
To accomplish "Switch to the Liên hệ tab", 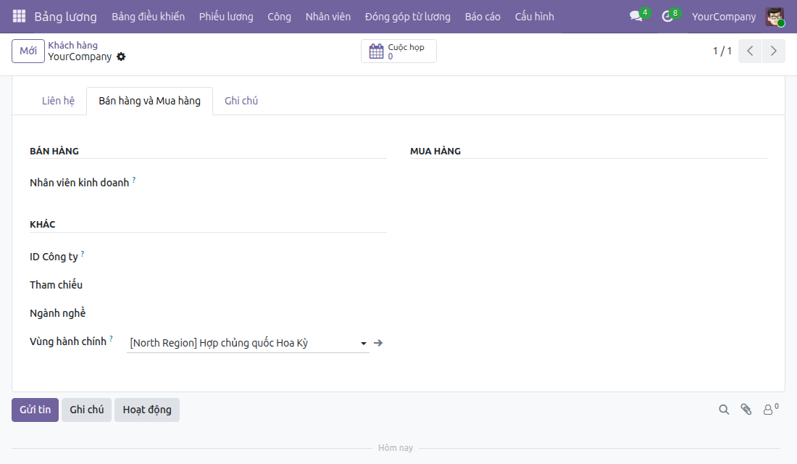I will click(x=58, y=101).
